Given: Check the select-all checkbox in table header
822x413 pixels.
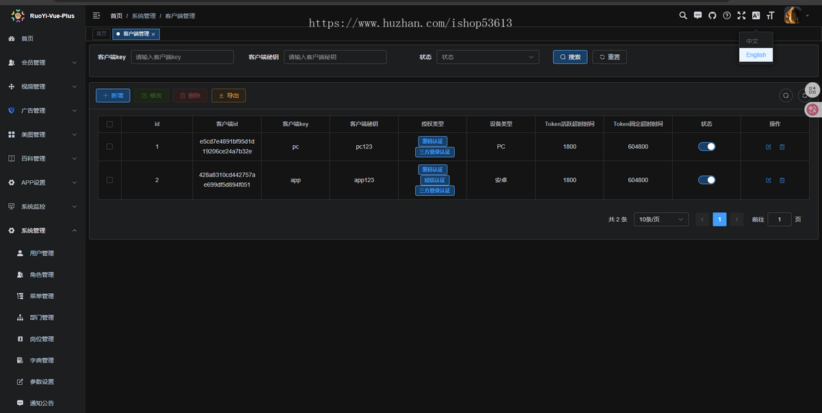Looking at the screenshot, I should click(x=110, y=124).
